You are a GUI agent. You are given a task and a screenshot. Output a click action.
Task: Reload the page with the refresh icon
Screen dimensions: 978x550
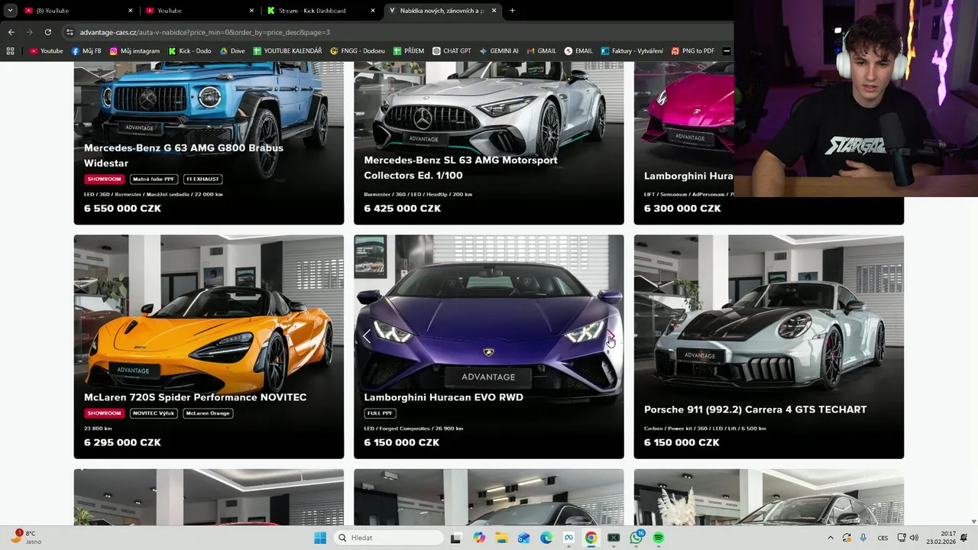[47, 32]
